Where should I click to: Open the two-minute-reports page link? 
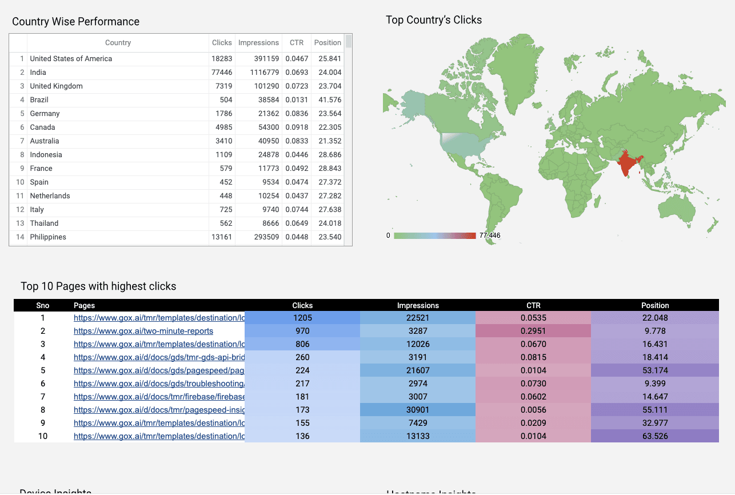(143, 331)
